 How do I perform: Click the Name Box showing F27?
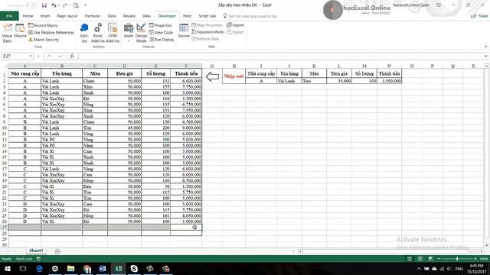tap(15, 56)
